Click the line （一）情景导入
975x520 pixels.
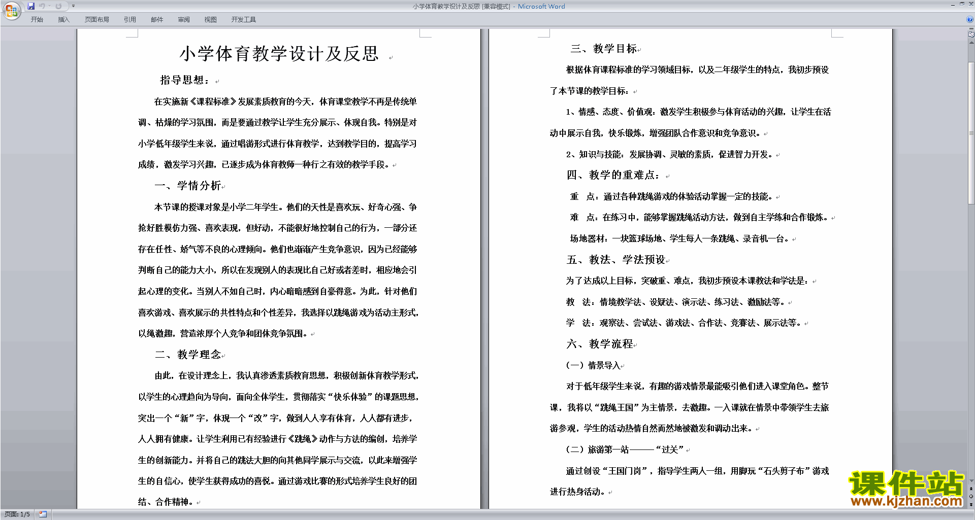[x=593, y=365]
